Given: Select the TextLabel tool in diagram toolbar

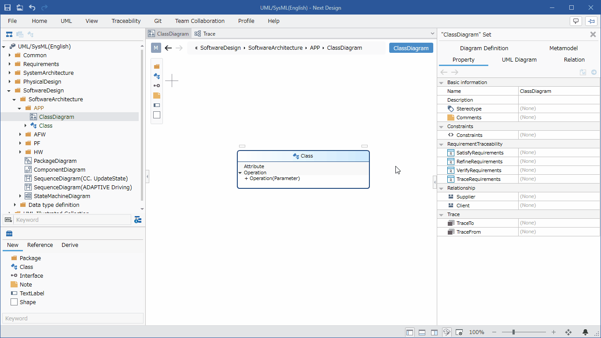Looking at the screenshot, I should pos(157,105).
